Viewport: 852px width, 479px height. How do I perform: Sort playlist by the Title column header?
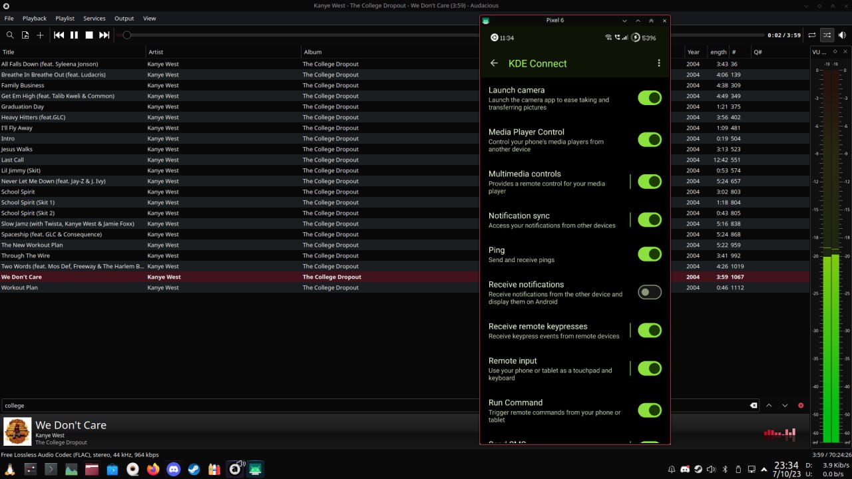click(73, 52)
